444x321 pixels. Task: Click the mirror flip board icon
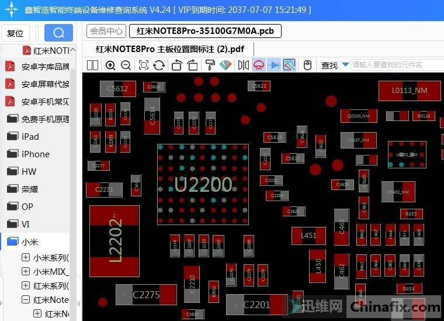[x=243, y=65]
